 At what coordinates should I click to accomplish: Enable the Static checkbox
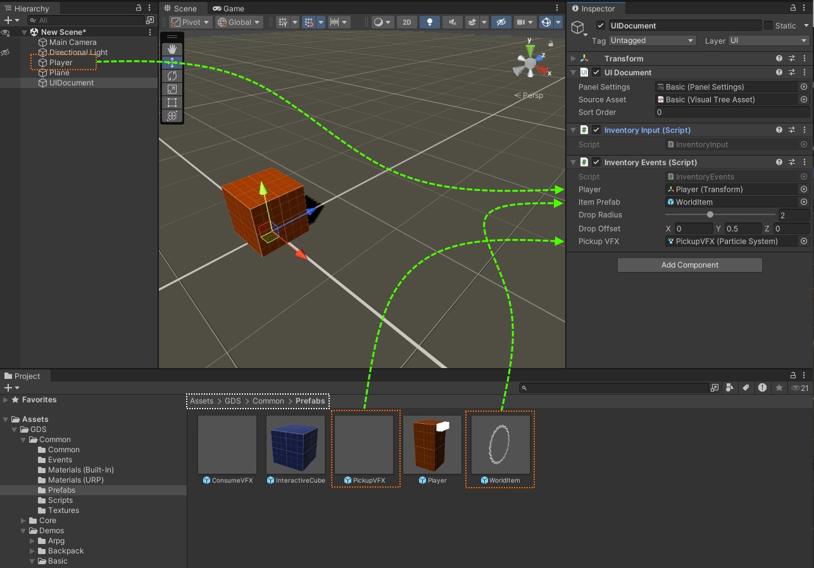[x=768, y=26]
